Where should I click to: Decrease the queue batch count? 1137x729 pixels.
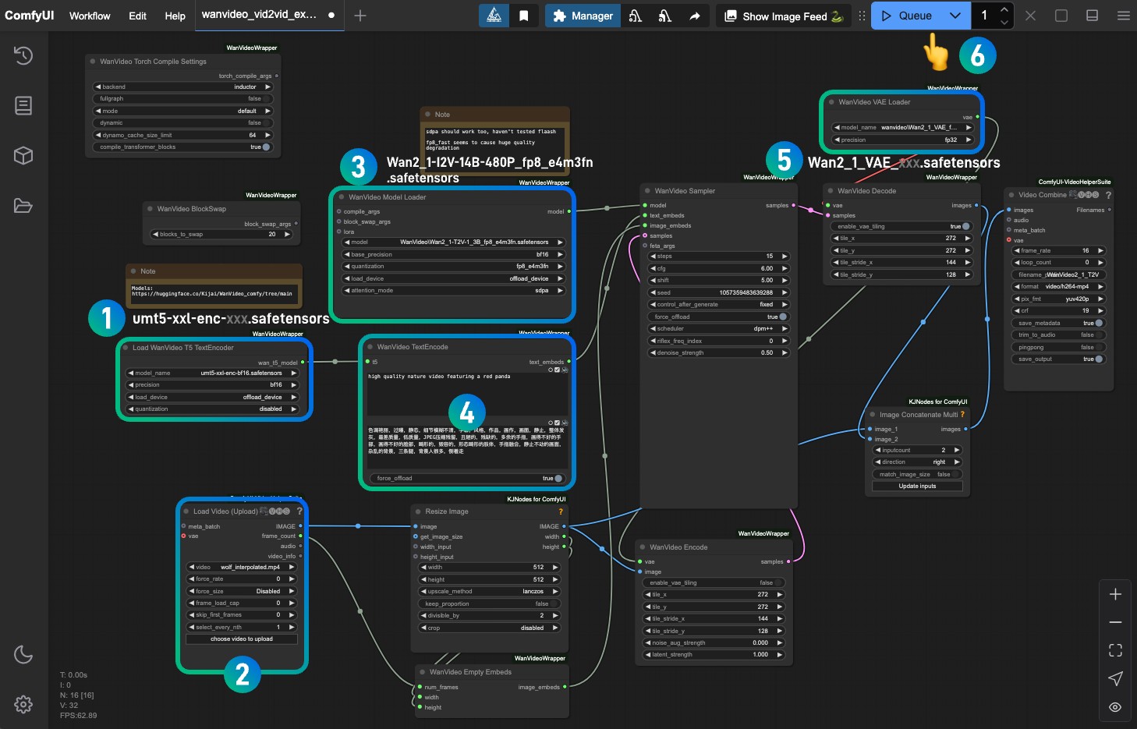pos(1004,23)
